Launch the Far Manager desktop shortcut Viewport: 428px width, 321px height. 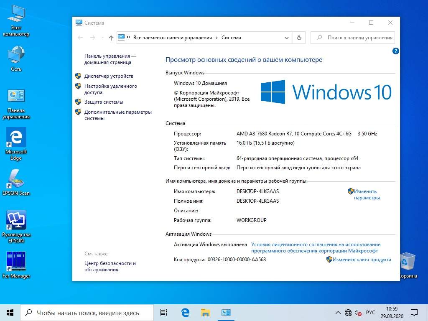pos(16,265)
